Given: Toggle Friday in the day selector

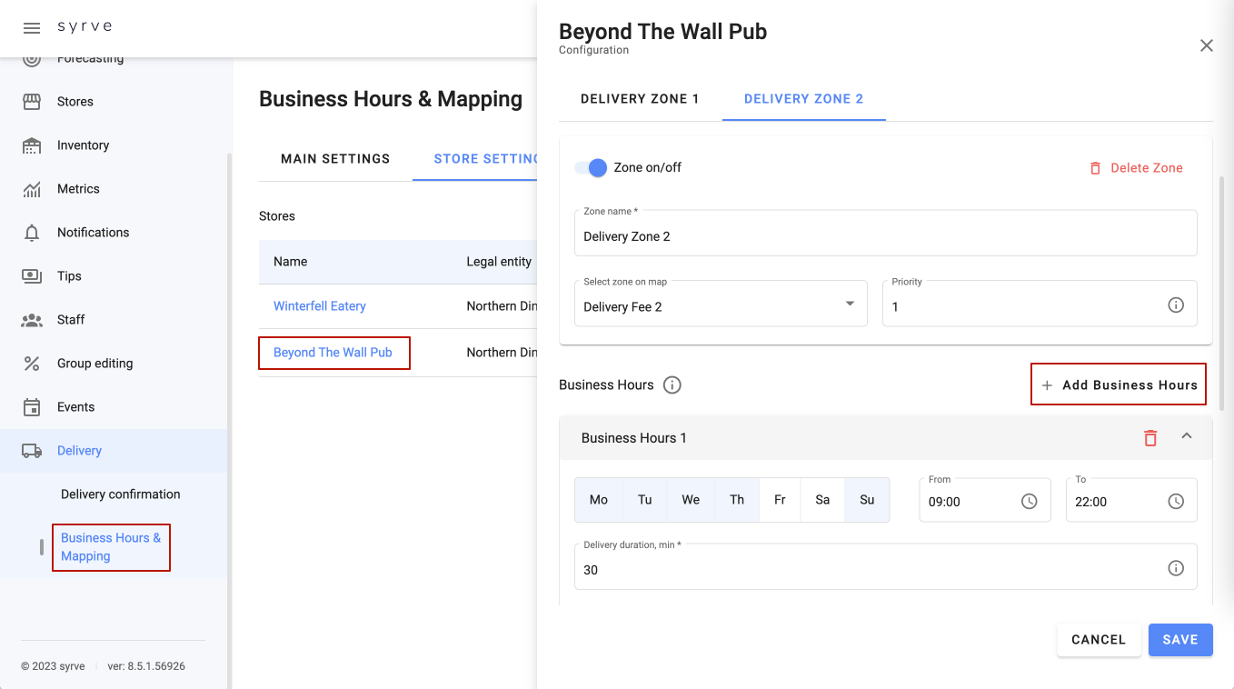Looking at the screenshot, I should [780, 500].
